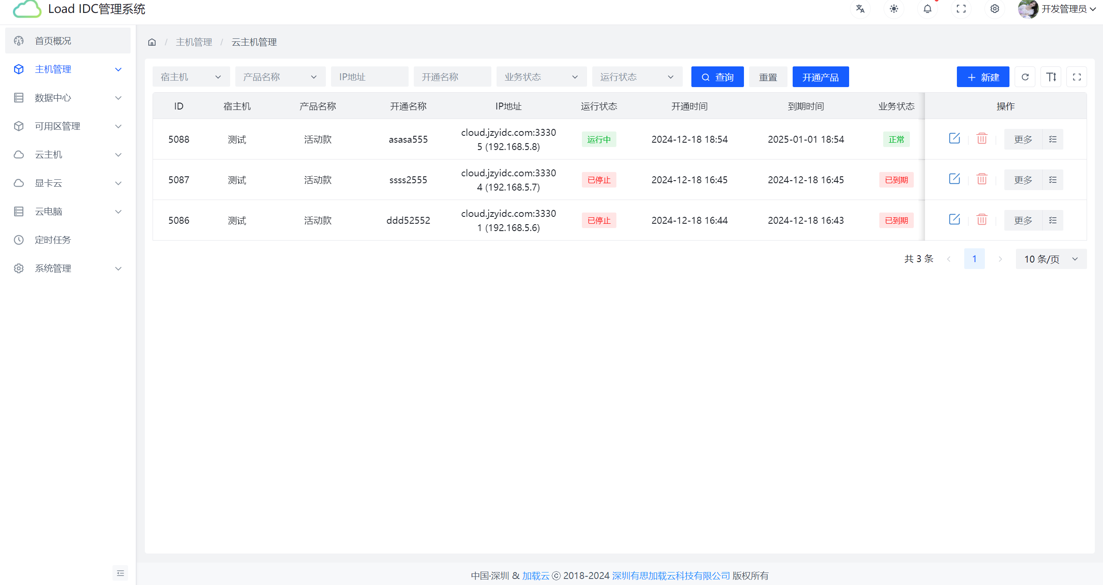This screenshot has height=585, width=1103.
Task: Open the header settings gear
Action: click(994, 9)
